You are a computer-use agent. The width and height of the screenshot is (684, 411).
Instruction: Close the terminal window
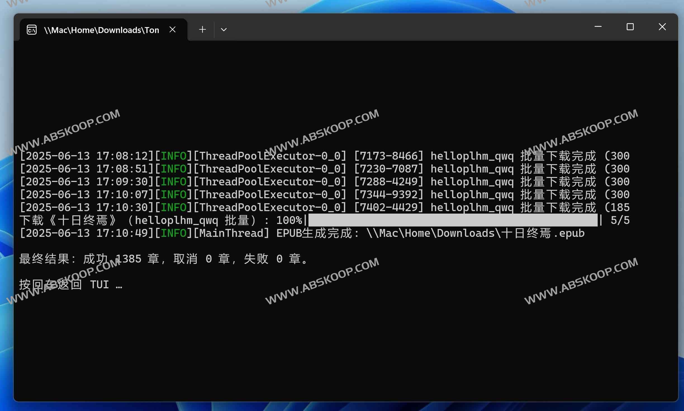point(662,27)
